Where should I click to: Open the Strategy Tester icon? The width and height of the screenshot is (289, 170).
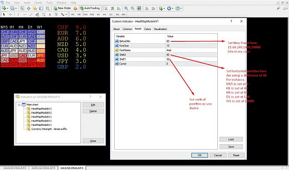[x=48, y=8]
